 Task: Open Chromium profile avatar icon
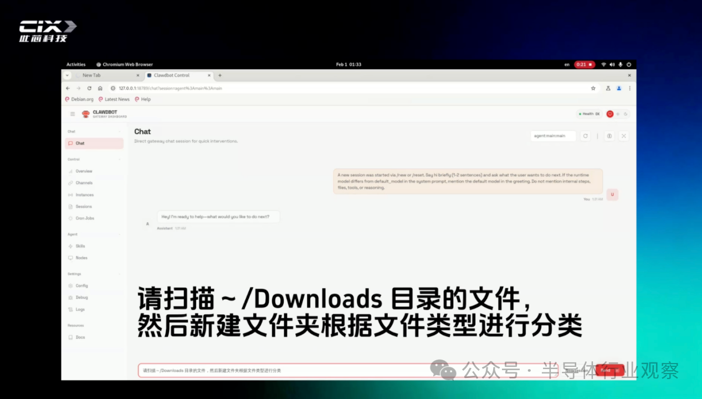(619, 88)
